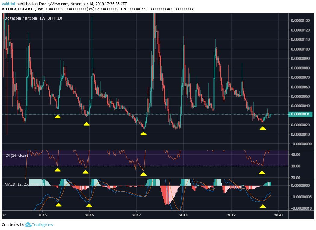Select the yellow triangle on the MACD panel near 2019
This screenshot has width=316, height=230.
click(263, 206)
